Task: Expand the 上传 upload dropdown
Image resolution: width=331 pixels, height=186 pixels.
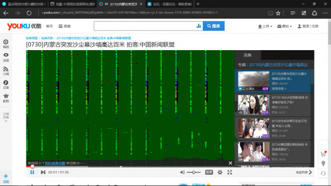Action: [265, 26]
